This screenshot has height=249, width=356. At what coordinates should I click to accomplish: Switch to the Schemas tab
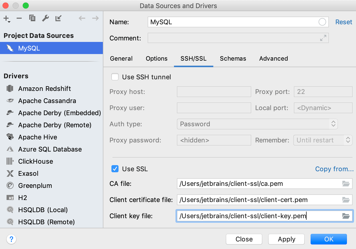(x=233, y=59)
